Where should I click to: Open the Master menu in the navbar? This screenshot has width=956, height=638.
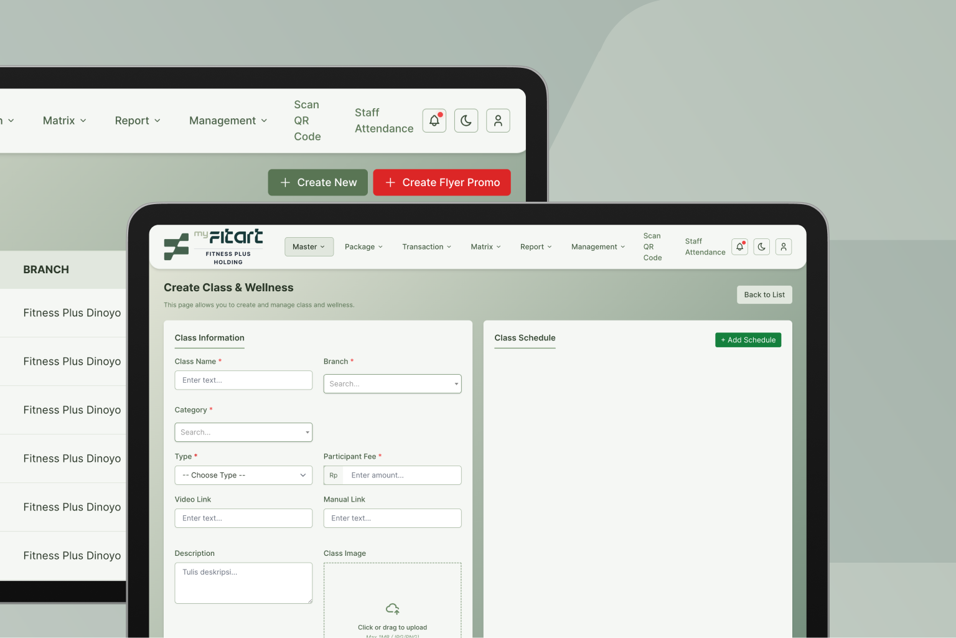309,247
